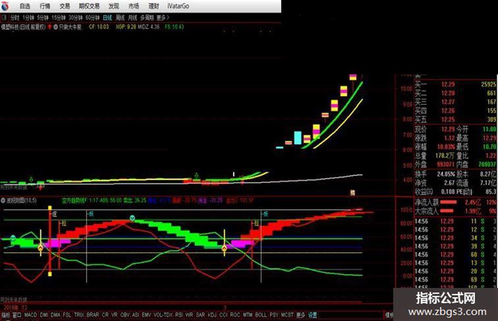The width and height of the screenshot is (498, 321).
Task: Select the TRIX indicator
Action: pyautogui.click(x=79, y=315)
